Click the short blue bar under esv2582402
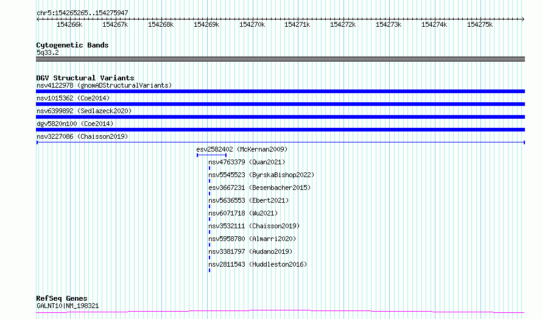 [x=211, y=155]
